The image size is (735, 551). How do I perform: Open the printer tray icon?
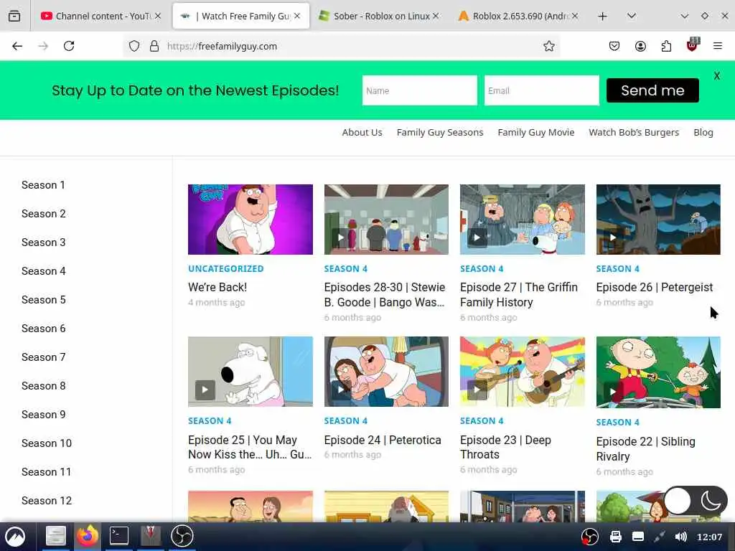click(615, 537)
